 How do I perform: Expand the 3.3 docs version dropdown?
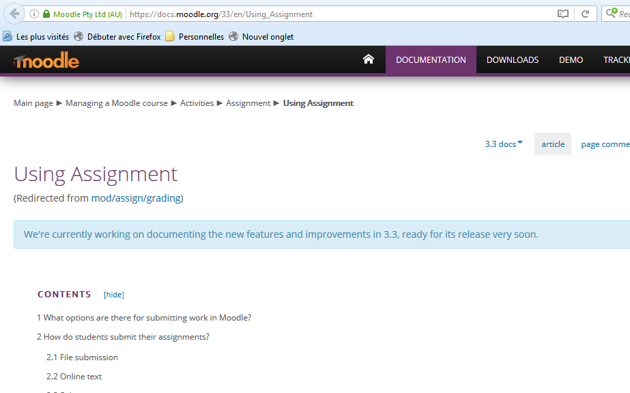tap(504, 144)
